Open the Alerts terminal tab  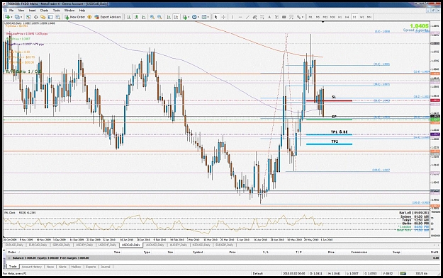click(x=62, y=267)
